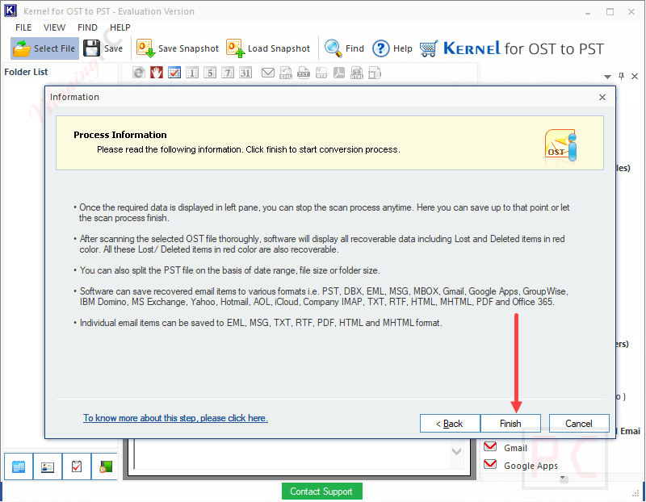Click the pin icon on right pane
The width and height of the screenshot is (646, 502).
(621, 76)
